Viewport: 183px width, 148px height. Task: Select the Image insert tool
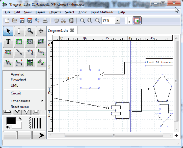coord(30,63)
